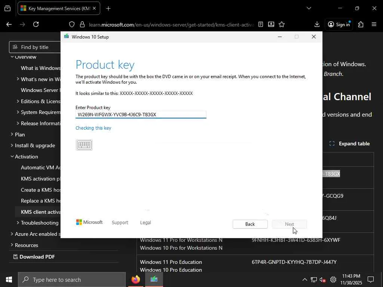Open the Firefox extensions puzzle icon
Image resolution: width=383 pixels, height=287 pixels.
[x=361, y=24]
